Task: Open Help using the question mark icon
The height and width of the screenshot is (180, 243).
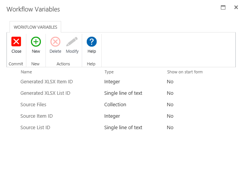Action: [x=91, y=42]
